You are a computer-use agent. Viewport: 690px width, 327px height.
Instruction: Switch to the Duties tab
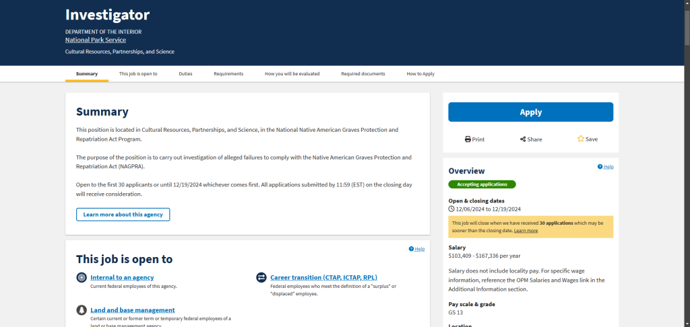(185, 73)
